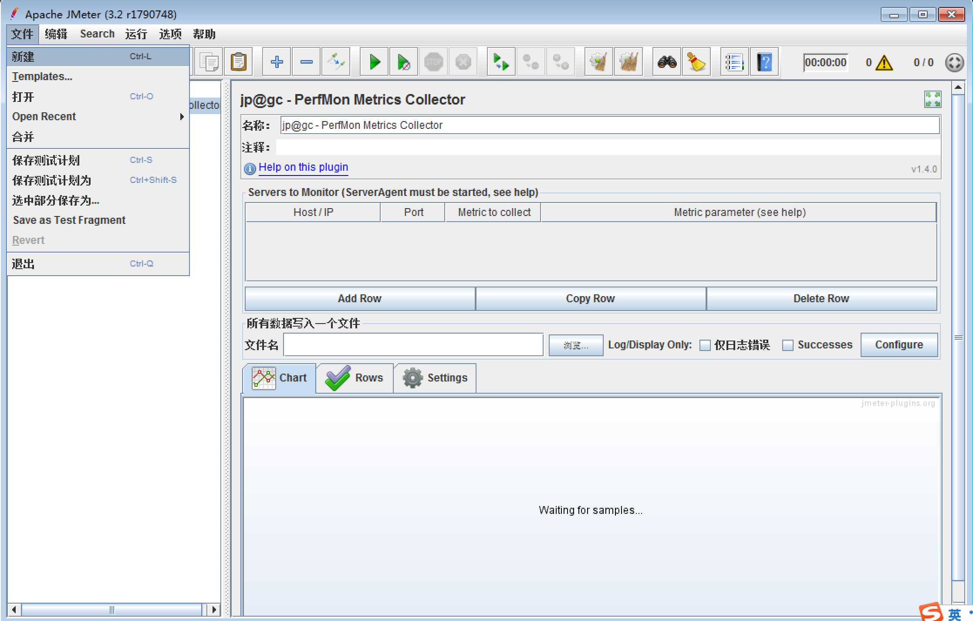Click the 文件名 filename input field
This screenshot has width=973, height=621.
click(x=413, y=345)
